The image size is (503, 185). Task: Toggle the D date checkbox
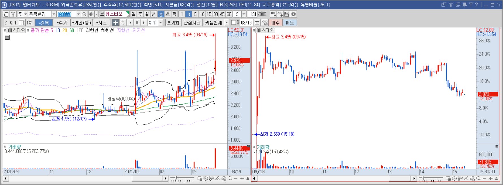pyautogui.click(x=233, y=22)
